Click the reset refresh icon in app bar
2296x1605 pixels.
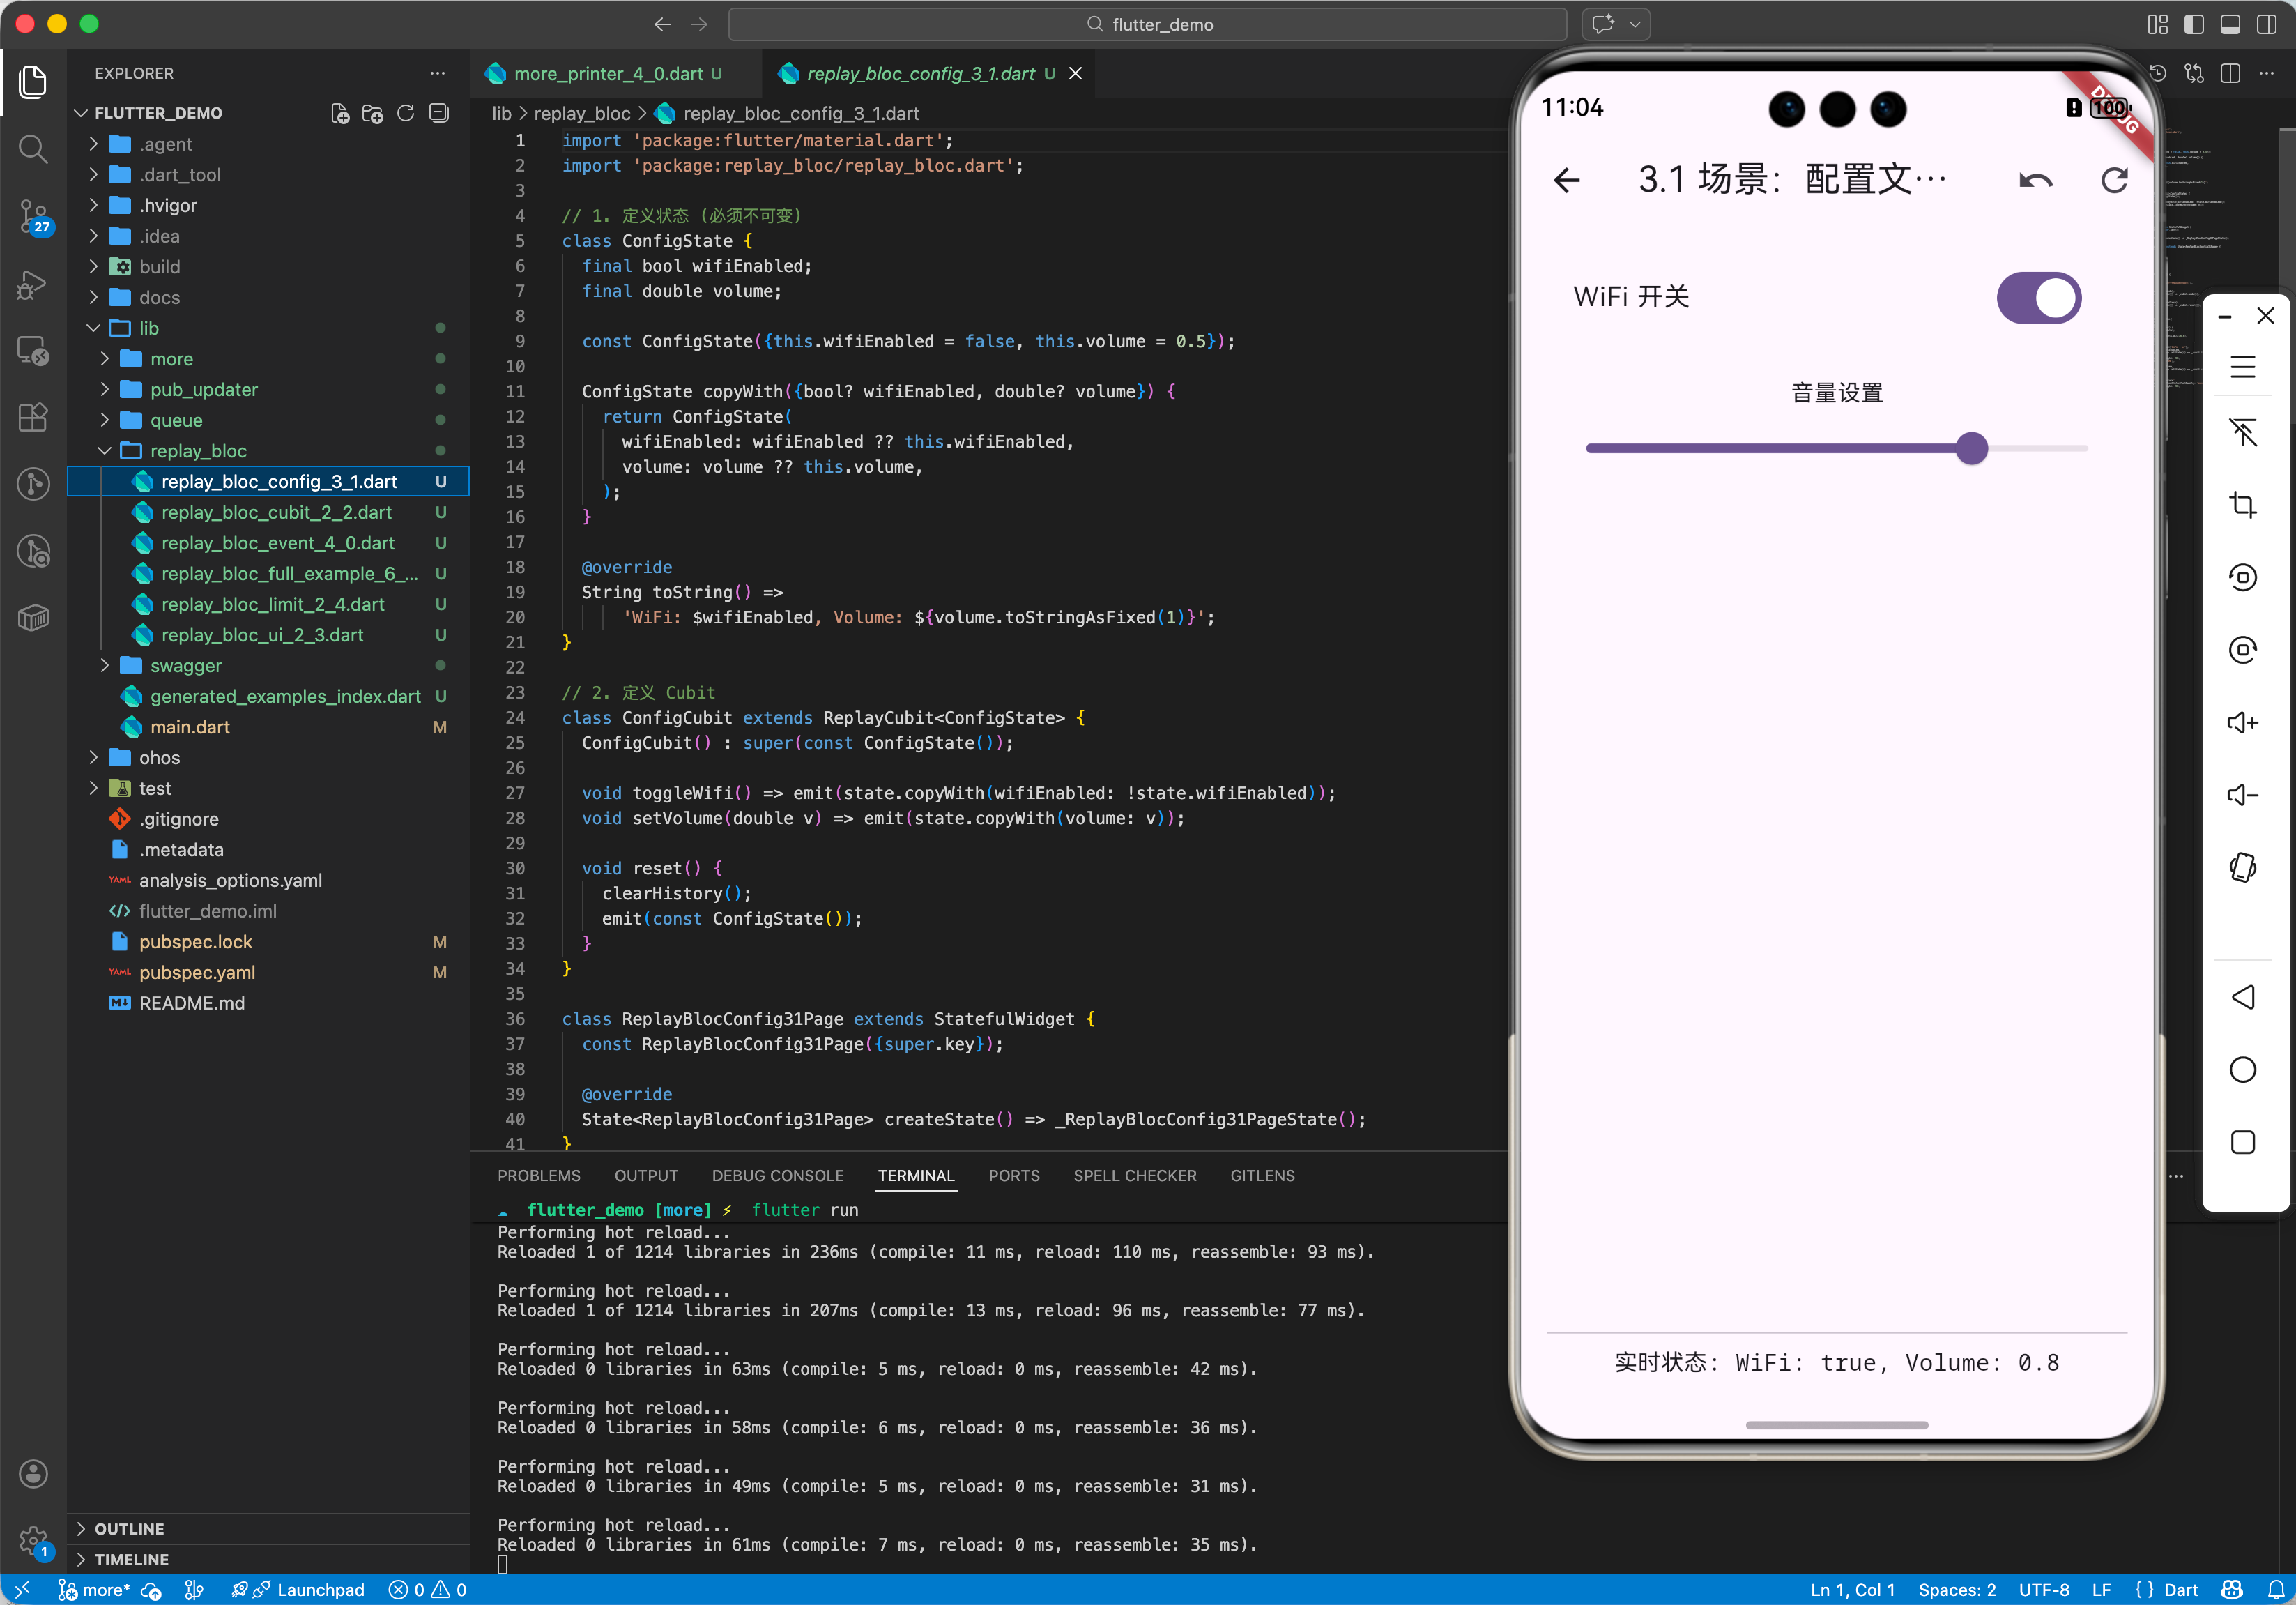pyautogui.click(x=2114, y=181)
